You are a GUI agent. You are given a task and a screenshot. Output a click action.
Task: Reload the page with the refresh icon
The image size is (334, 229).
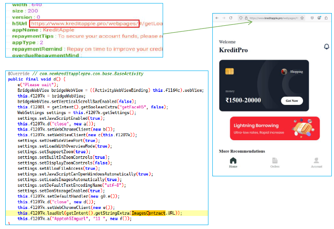[x=231, y=18]
